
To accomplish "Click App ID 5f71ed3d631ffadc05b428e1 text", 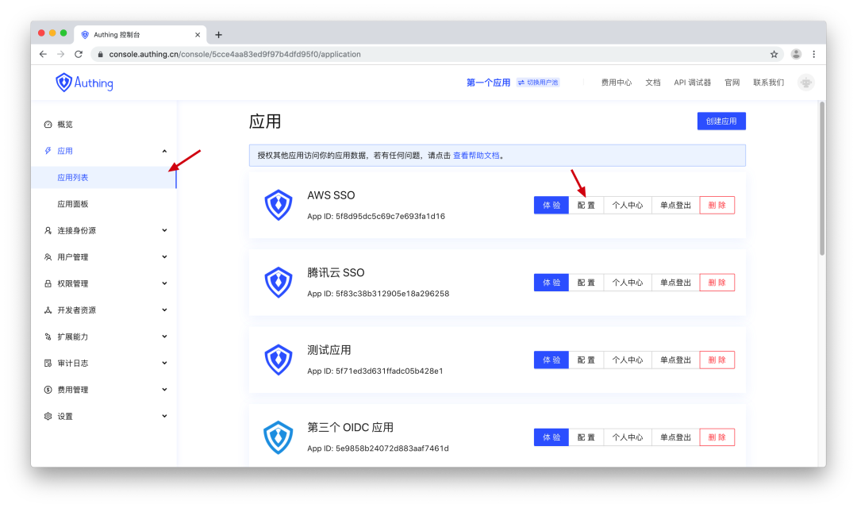I will pos(375,371).
